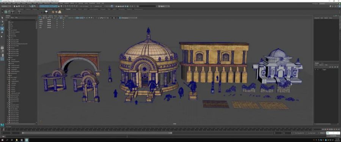
Task: Click the time range slider bar
Action: (x=97, y=133)
